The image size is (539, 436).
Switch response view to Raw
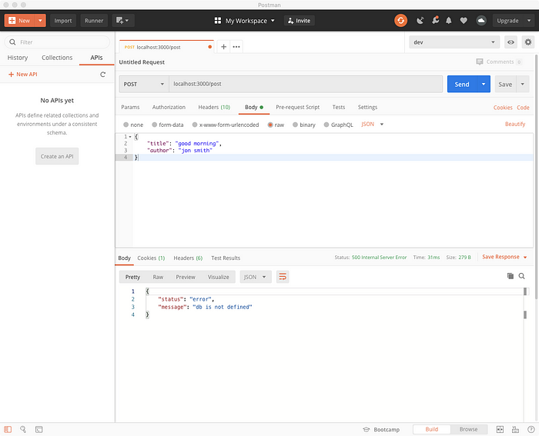click(158, 277)
